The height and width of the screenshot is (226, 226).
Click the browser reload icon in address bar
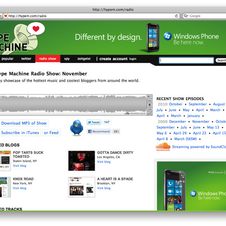coord(176,16)
